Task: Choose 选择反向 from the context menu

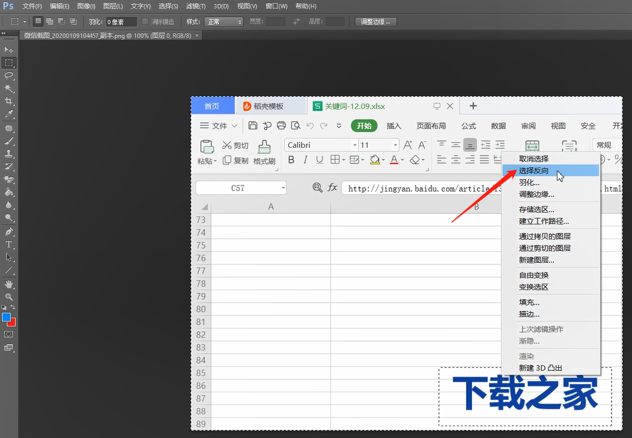Action: pyautogui.click(x=534, y=170)
